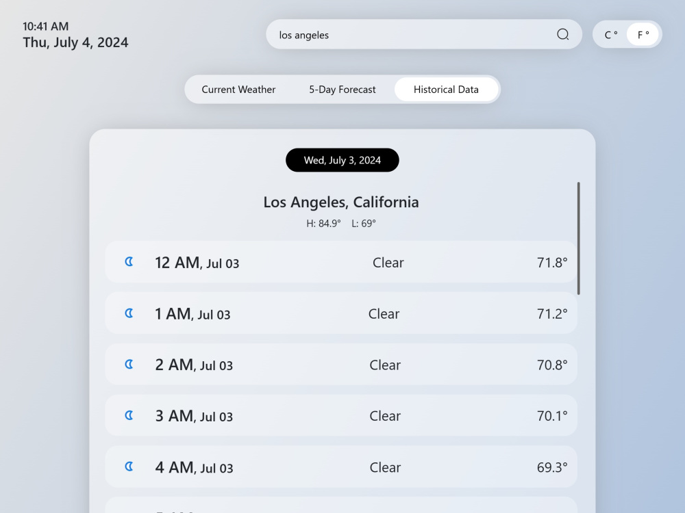Click the 71.2° temperature value
Screen dimensions: 685x513
(552, 314)
